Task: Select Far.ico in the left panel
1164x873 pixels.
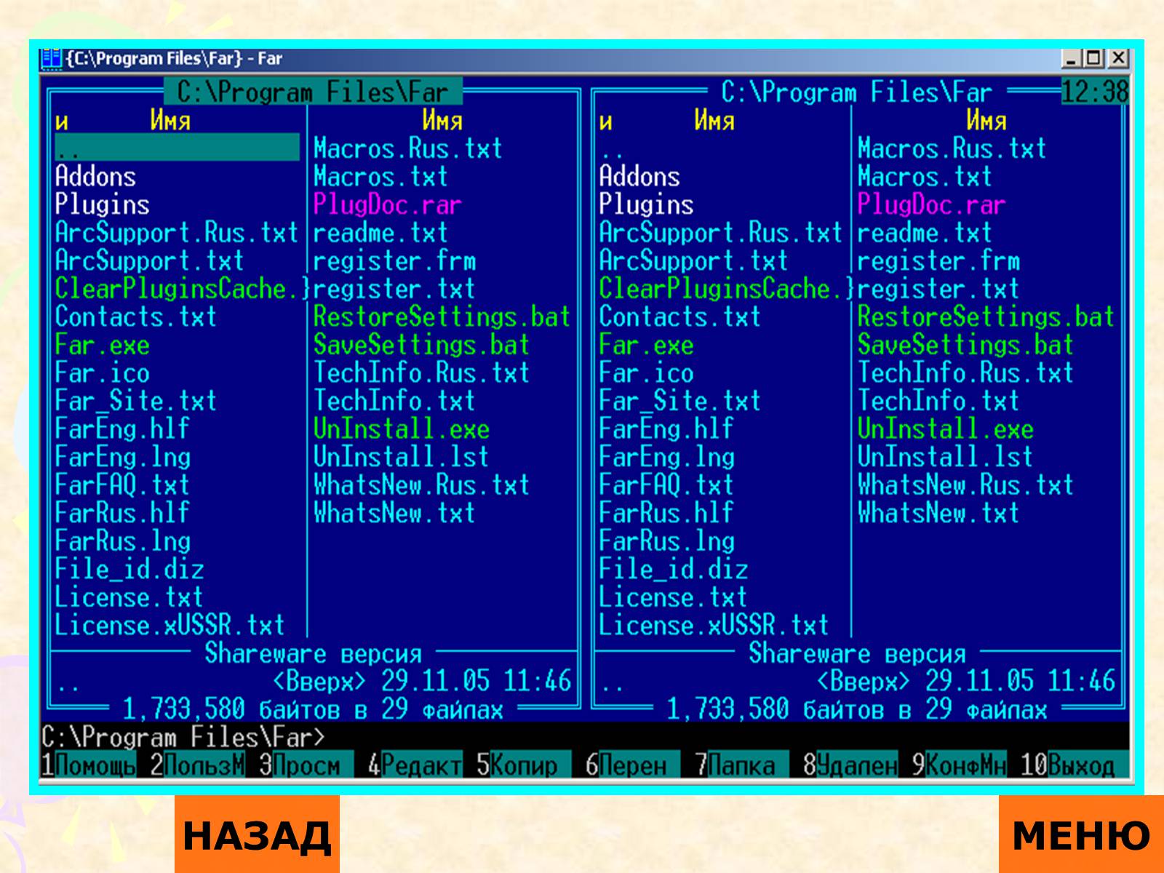Action: point(102,373)
